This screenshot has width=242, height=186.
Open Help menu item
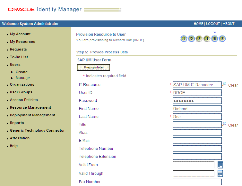14,146
